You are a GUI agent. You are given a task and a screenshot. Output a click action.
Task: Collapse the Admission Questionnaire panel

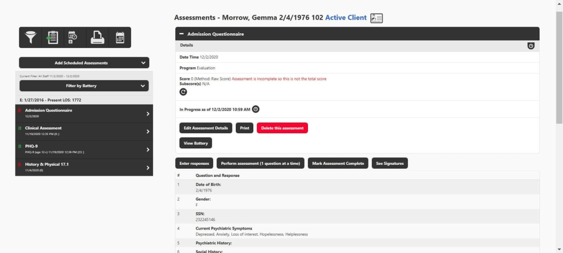click(x=181, y=34)
